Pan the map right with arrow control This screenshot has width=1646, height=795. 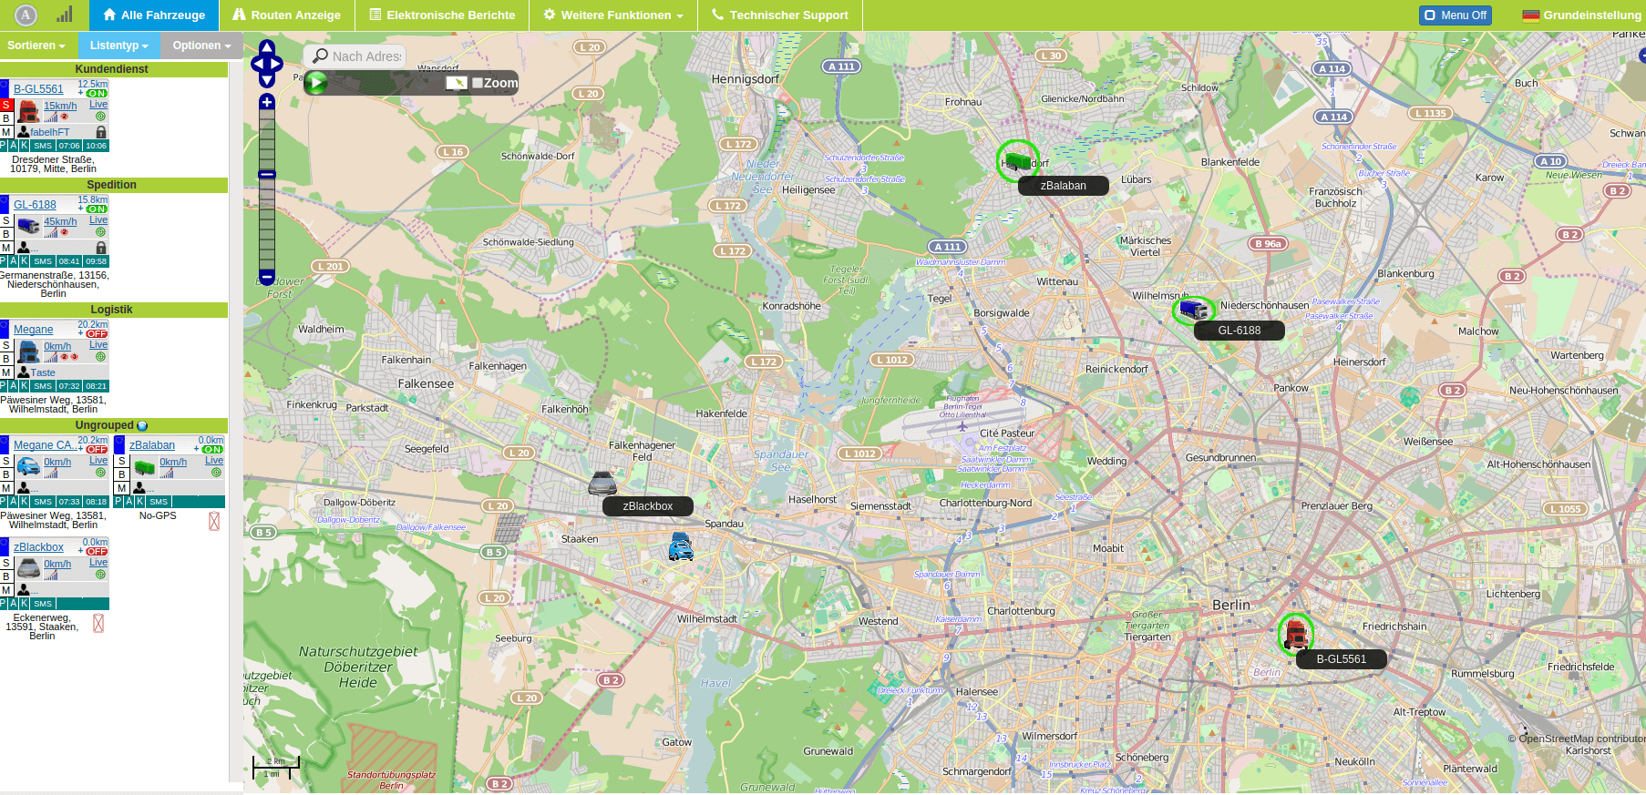coord(277,64)
